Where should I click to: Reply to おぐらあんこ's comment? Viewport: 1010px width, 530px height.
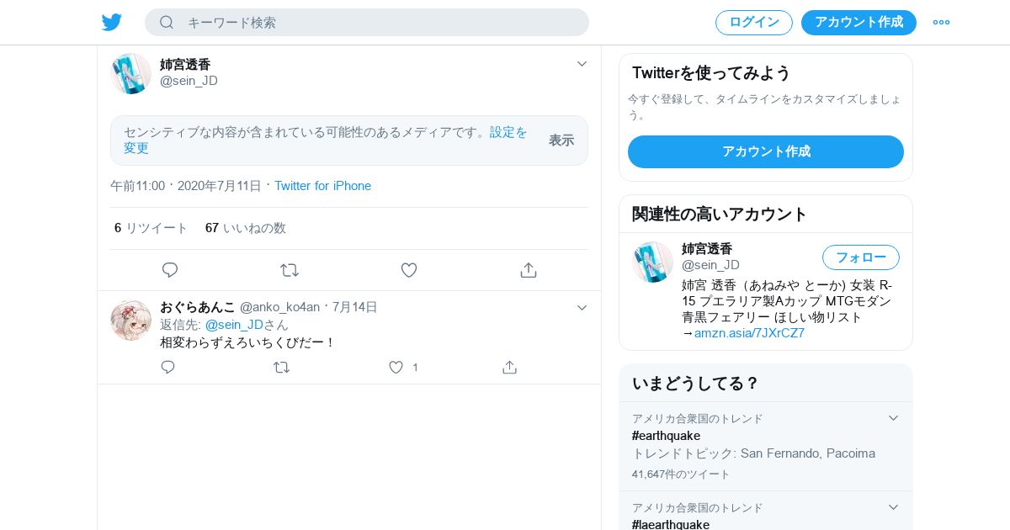click(x=168, y=367)
